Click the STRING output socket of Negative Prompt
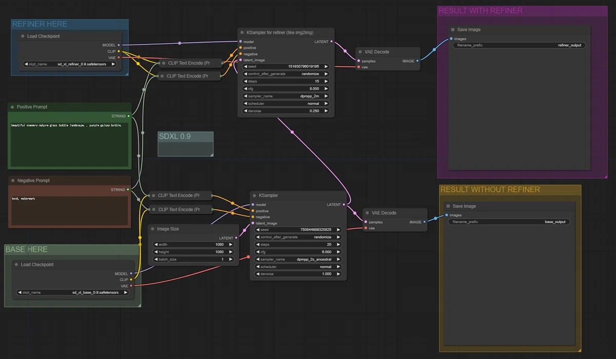Screen dimensions: 616x359 [128, 190]
